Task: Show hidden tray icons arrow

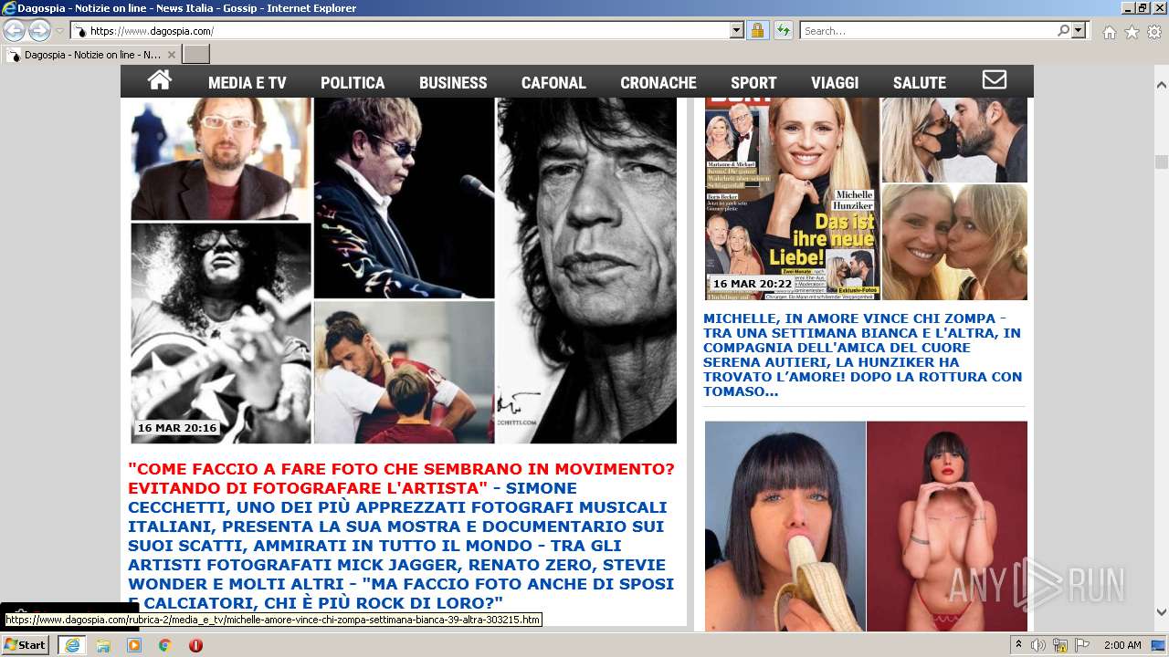Action: tap(1018, 645)
